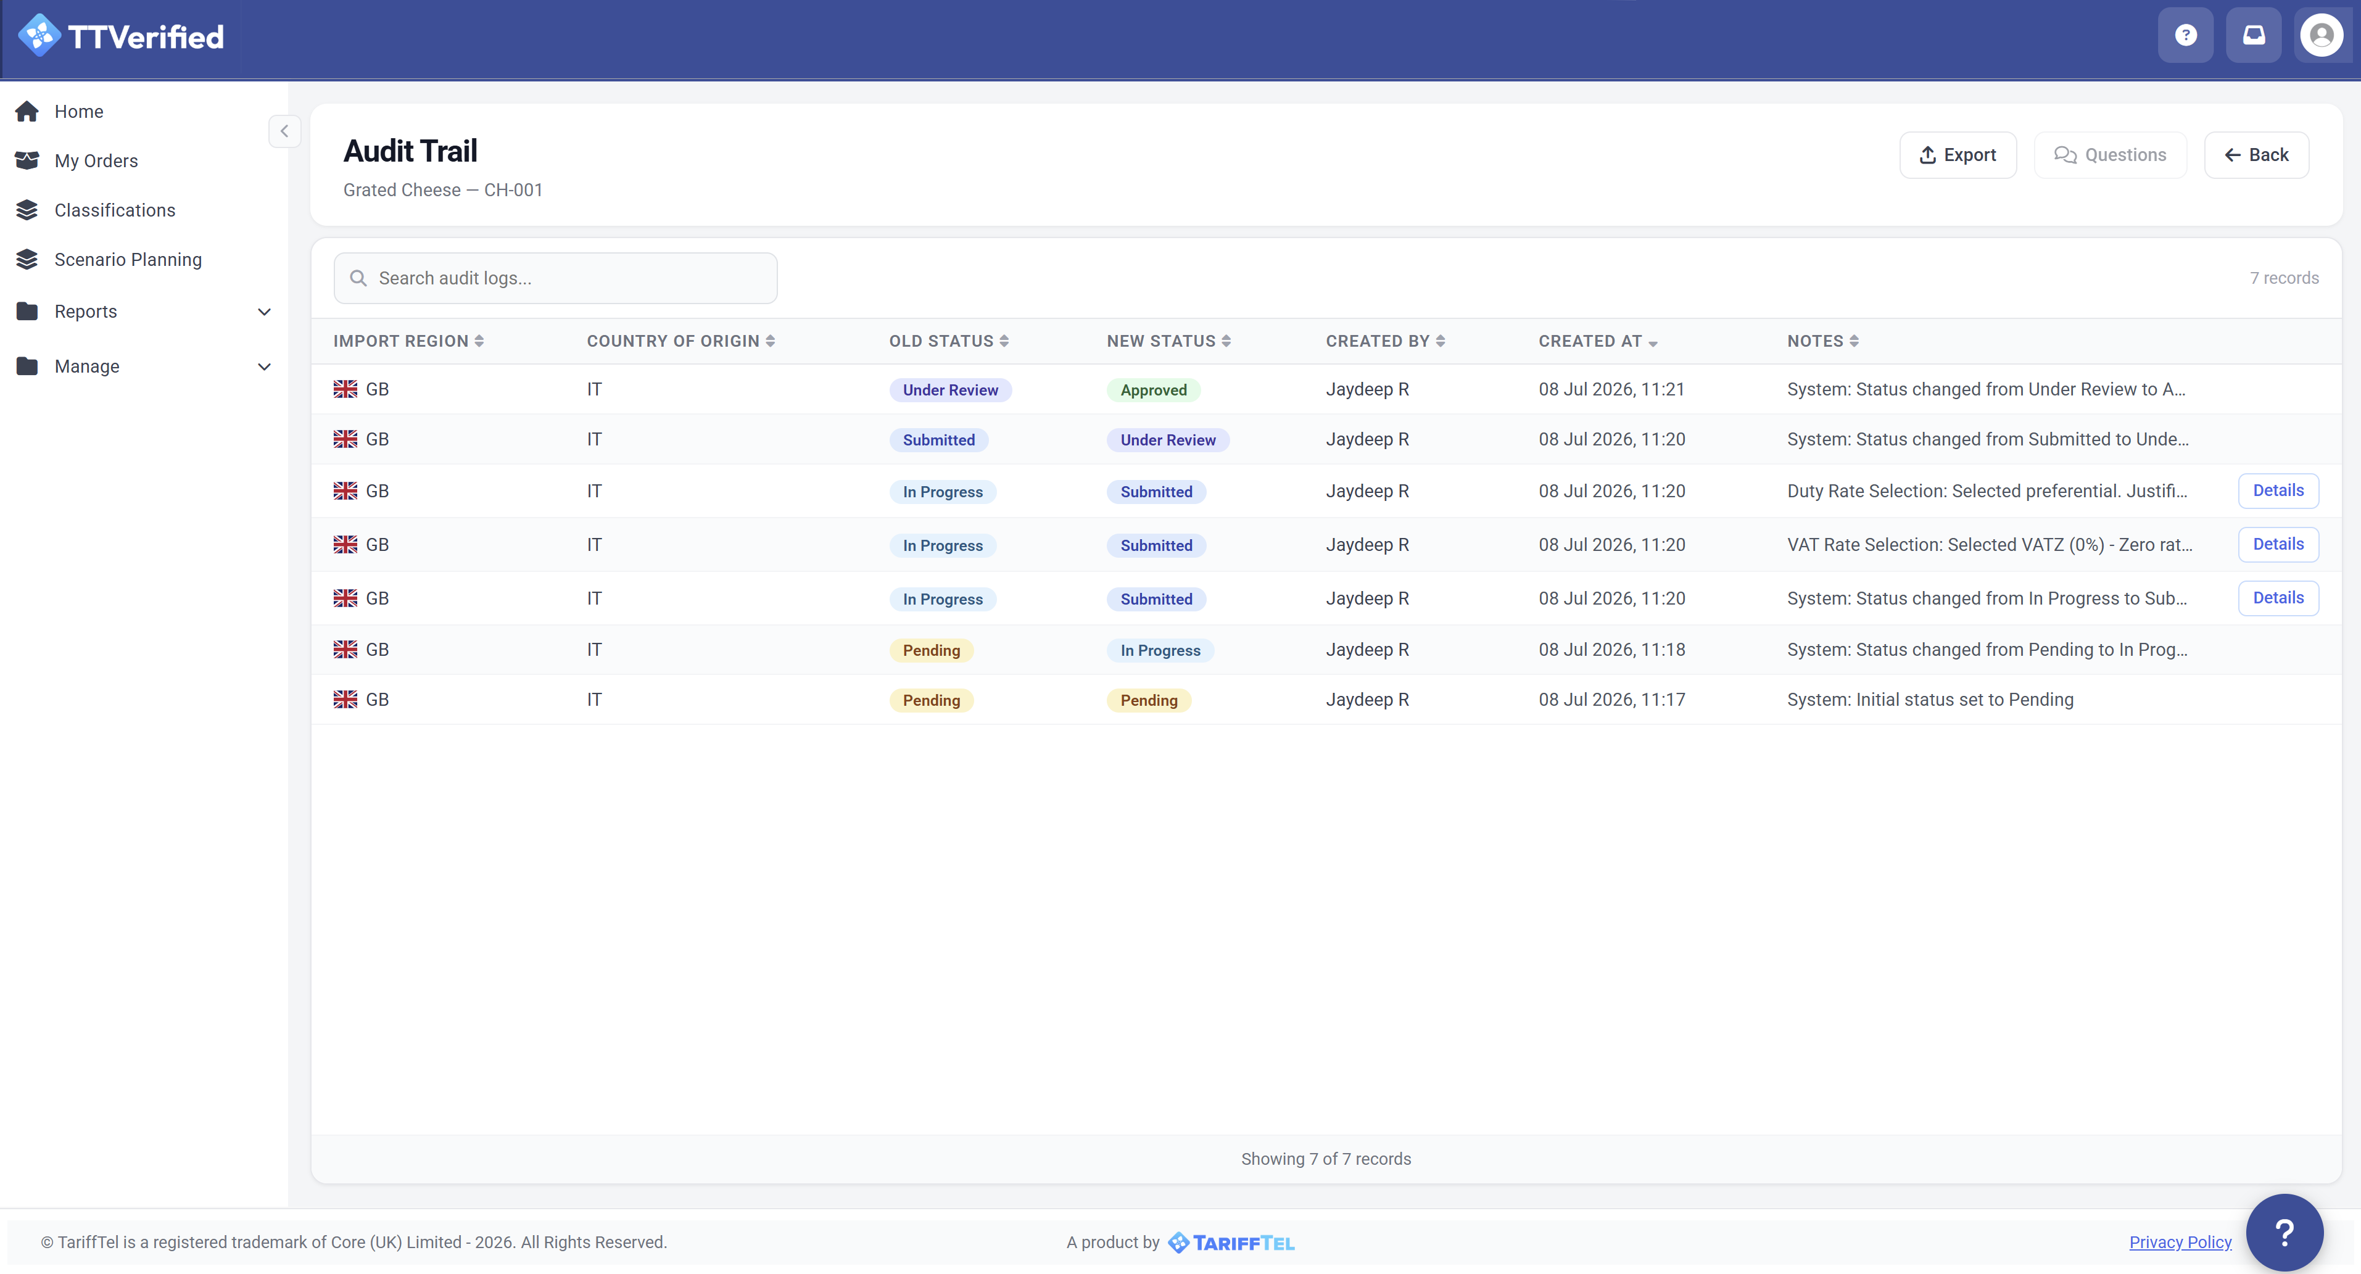The width and height of the screenshot is (2361, 1274).
Task: View Details for VAT Rate Selection row
Action: tap(2278, 544)
